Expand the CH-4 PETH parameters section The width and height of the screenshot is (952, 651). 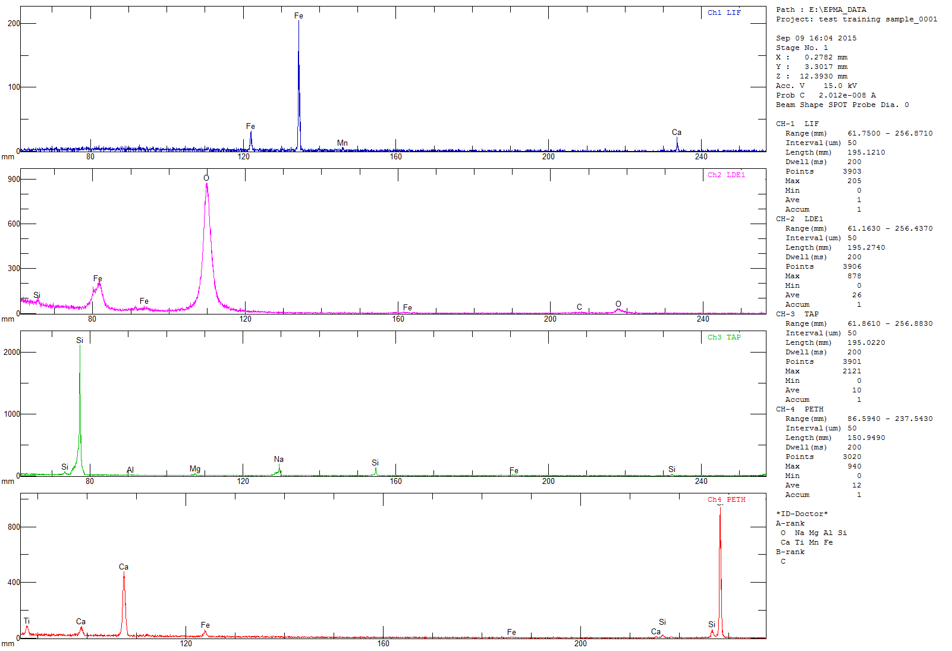coord(799,409)
